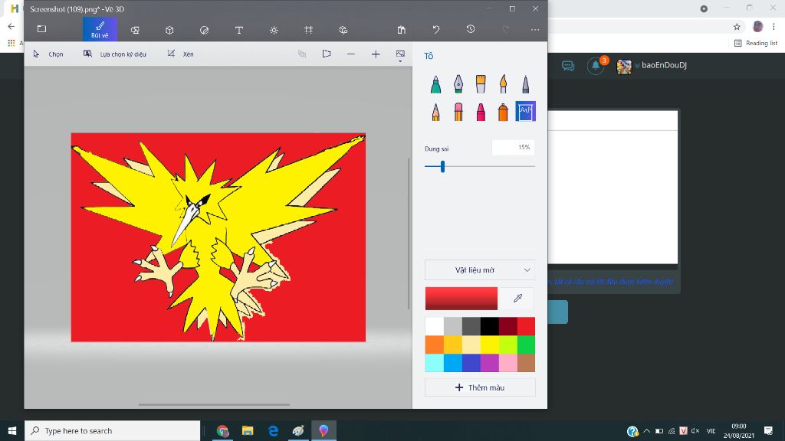Switch to the Bút vẽ brushes tab
The height and width of the screenshot is (441, 785).
pos(100,30)
